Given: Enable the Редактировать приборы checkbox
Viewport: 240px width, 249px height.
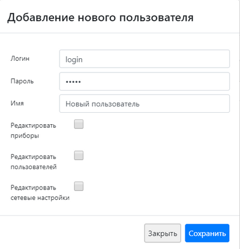Looking at the screenshot, I should [79, 124].
